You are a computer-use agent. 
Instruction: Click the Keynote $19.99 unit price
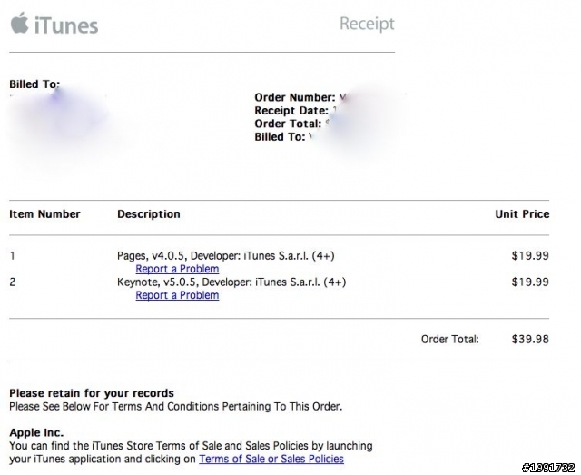530,282
